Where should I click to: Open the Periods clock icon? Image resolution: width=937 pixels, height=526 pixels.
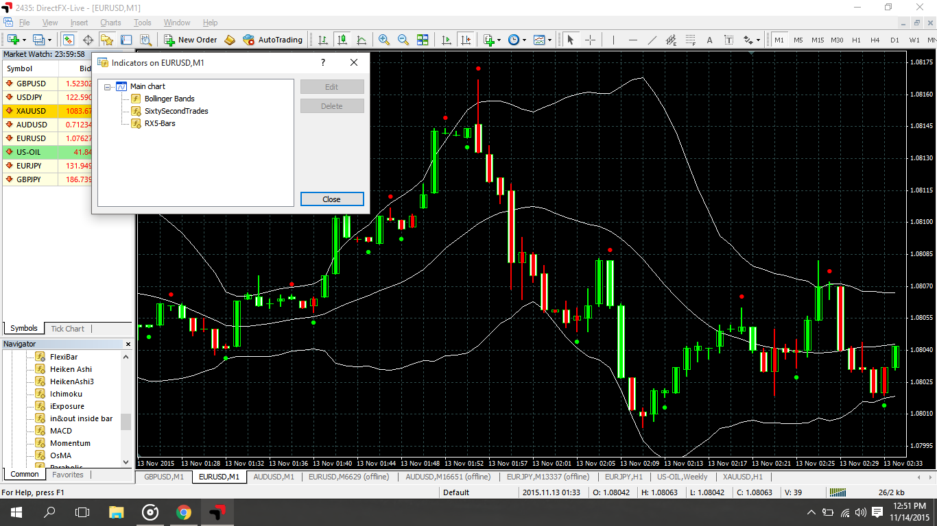click(514, 40)
